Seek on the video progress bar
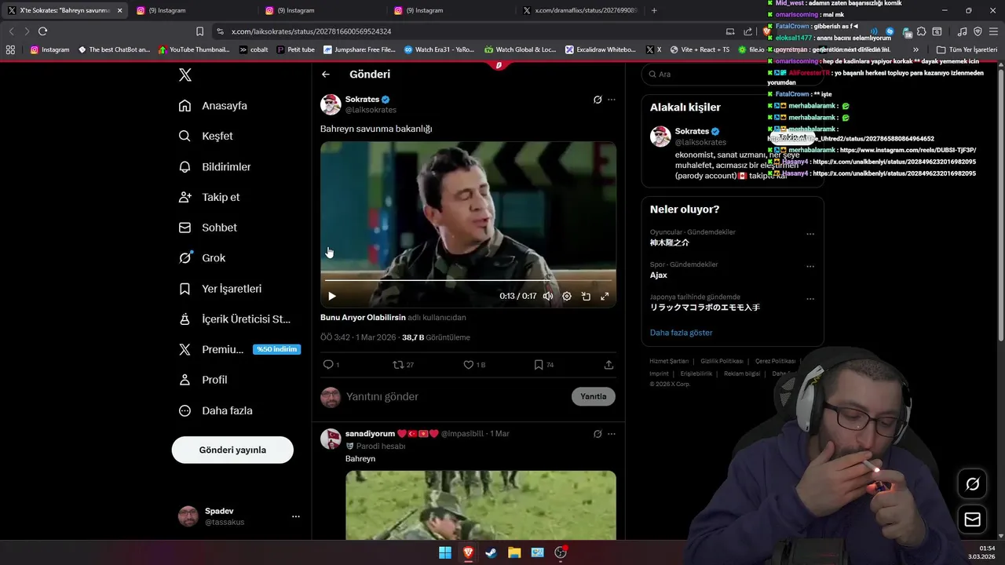This screenshot has width=1005, height=565. 468,280
